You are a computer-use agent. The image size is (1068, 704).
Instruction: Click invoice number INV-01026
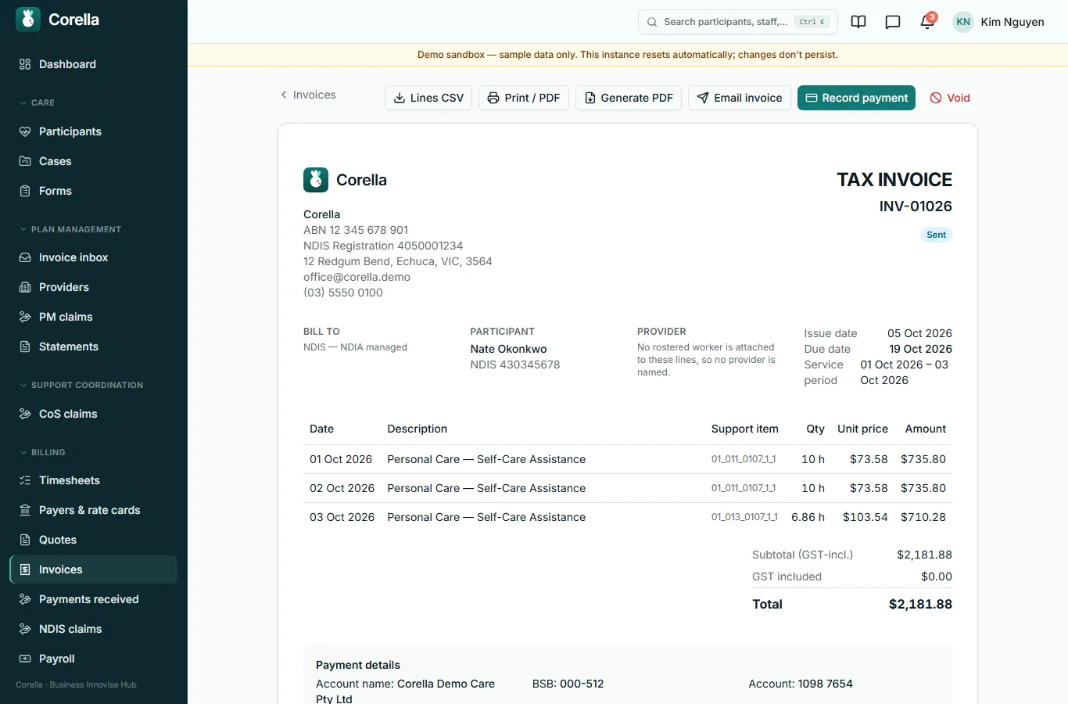tap(916, 207)
